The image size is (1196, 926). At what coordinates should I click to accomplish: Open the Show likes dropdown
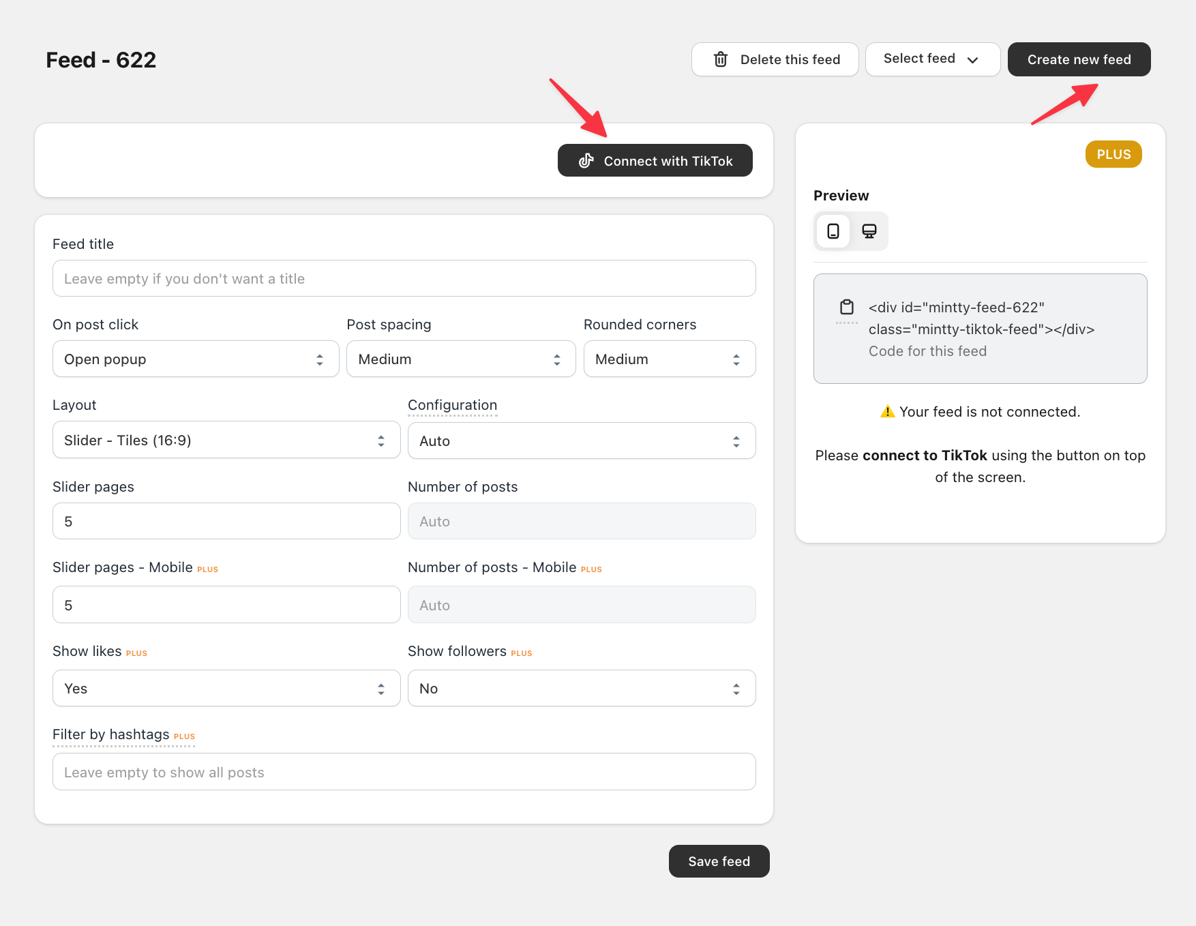[226, 688]
